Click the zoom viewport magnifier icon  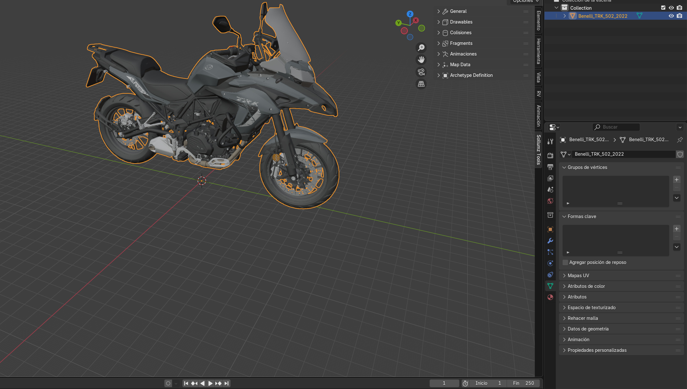point(421,48)
